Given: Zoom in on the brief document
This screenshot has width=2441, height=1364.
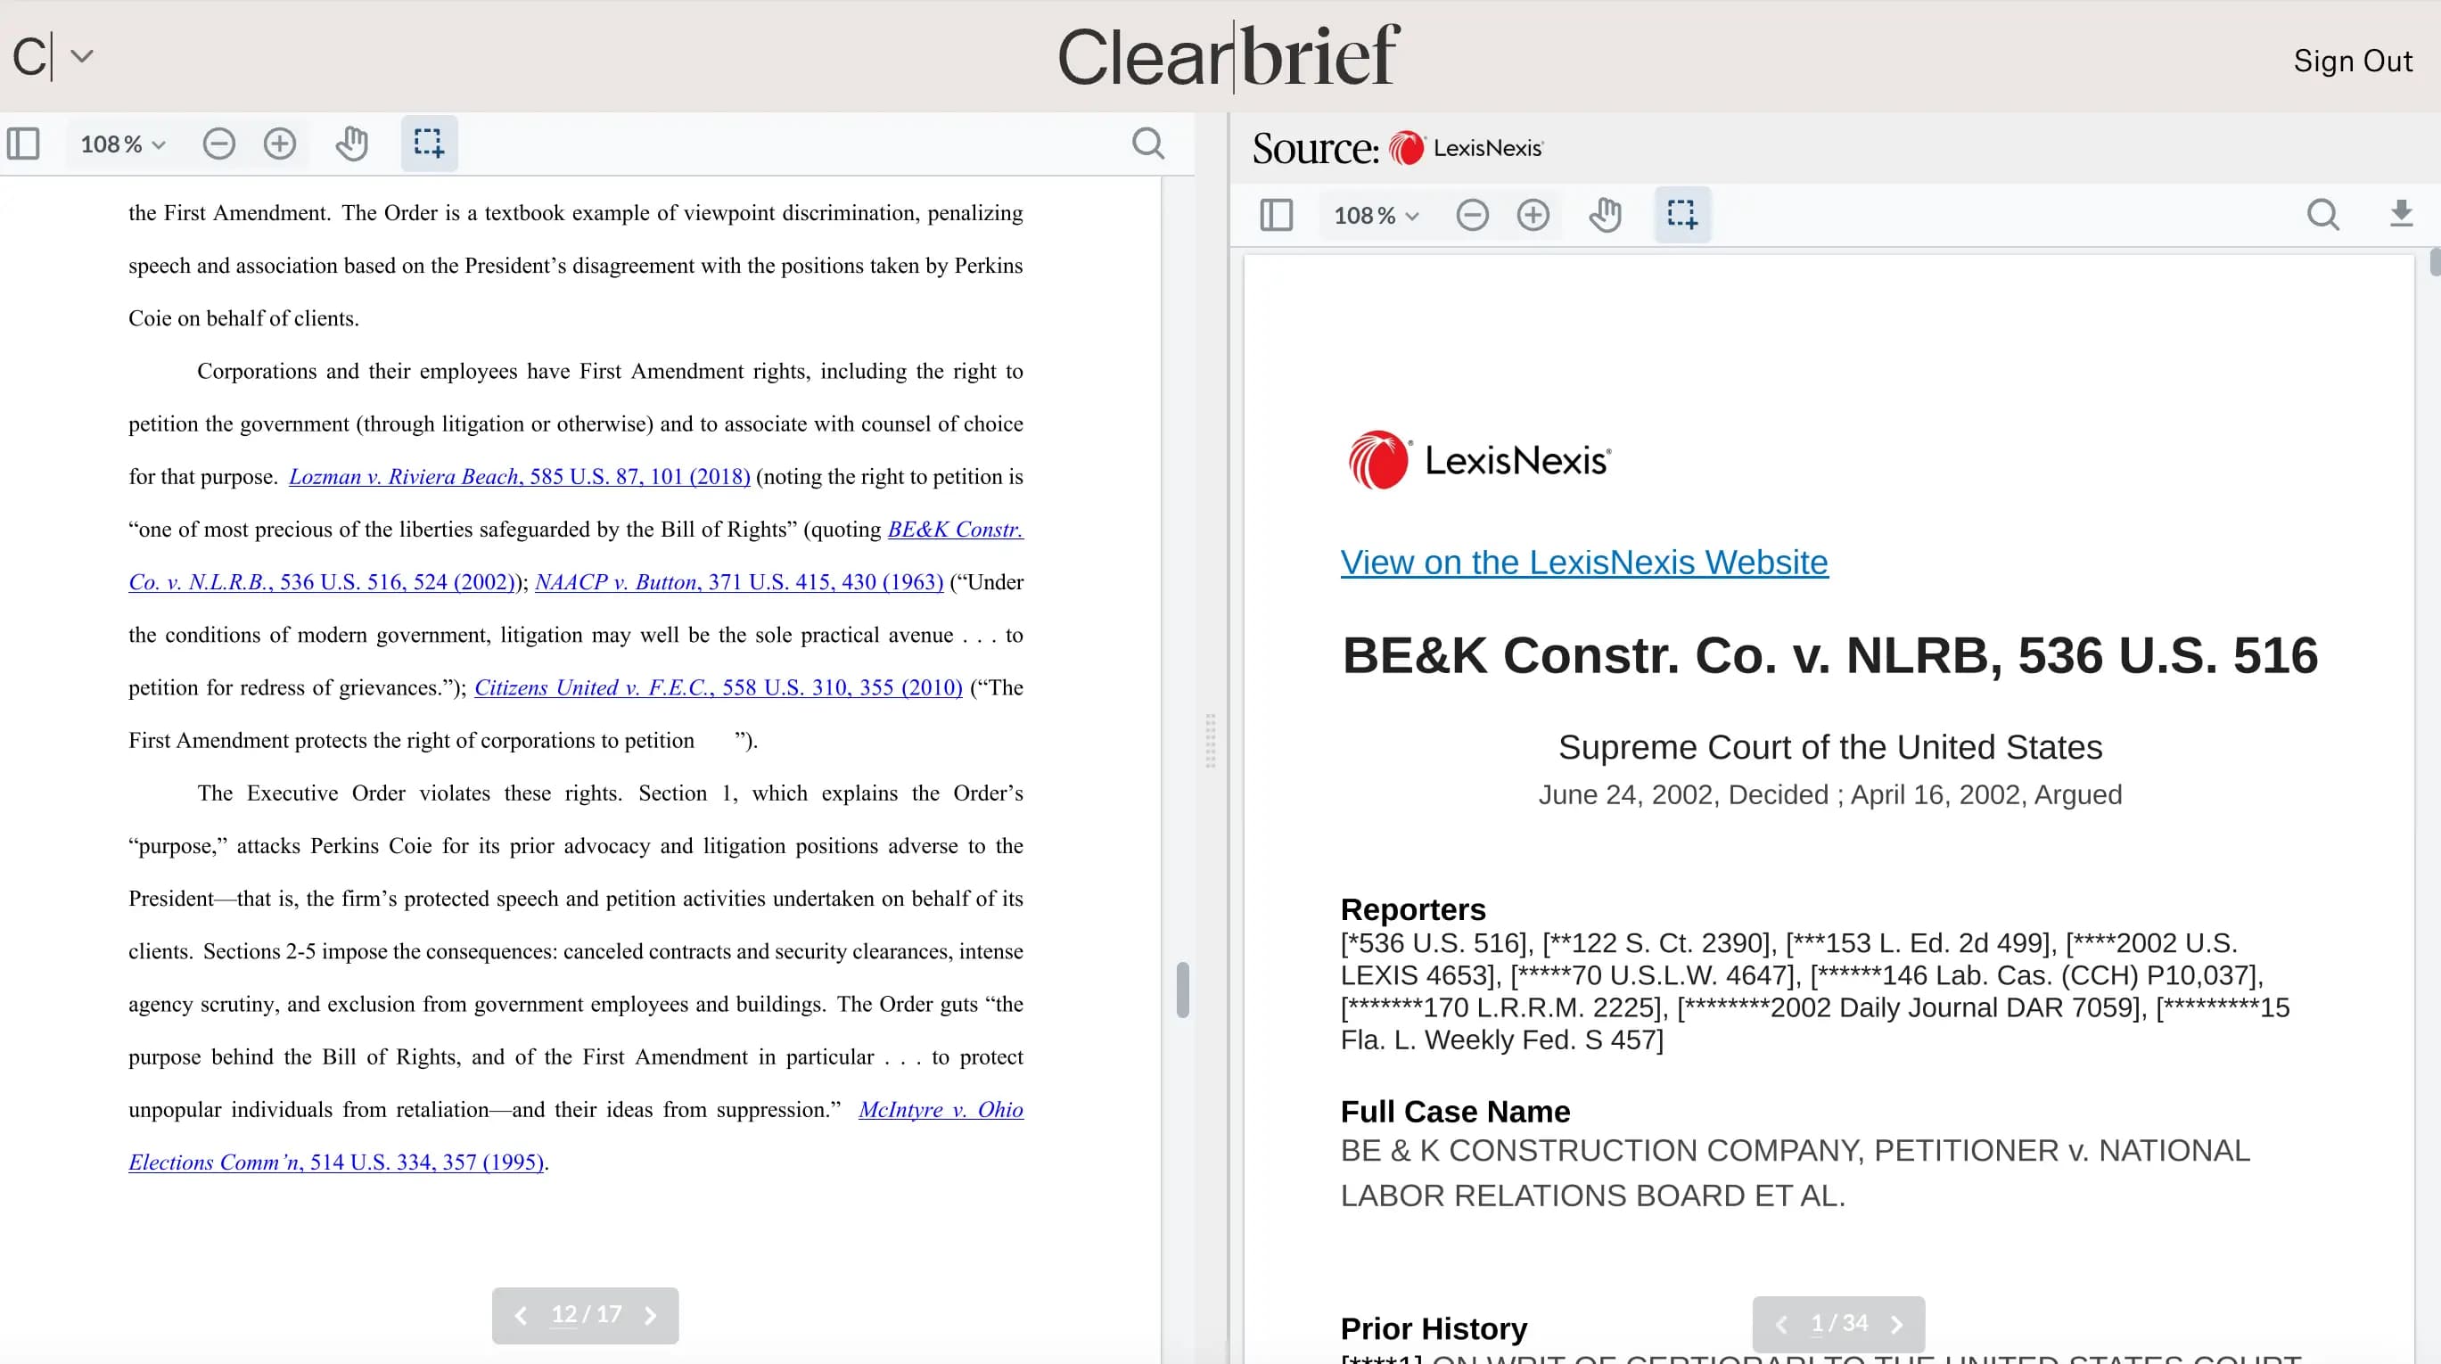Looking at the screenshot, I should 280,144.
